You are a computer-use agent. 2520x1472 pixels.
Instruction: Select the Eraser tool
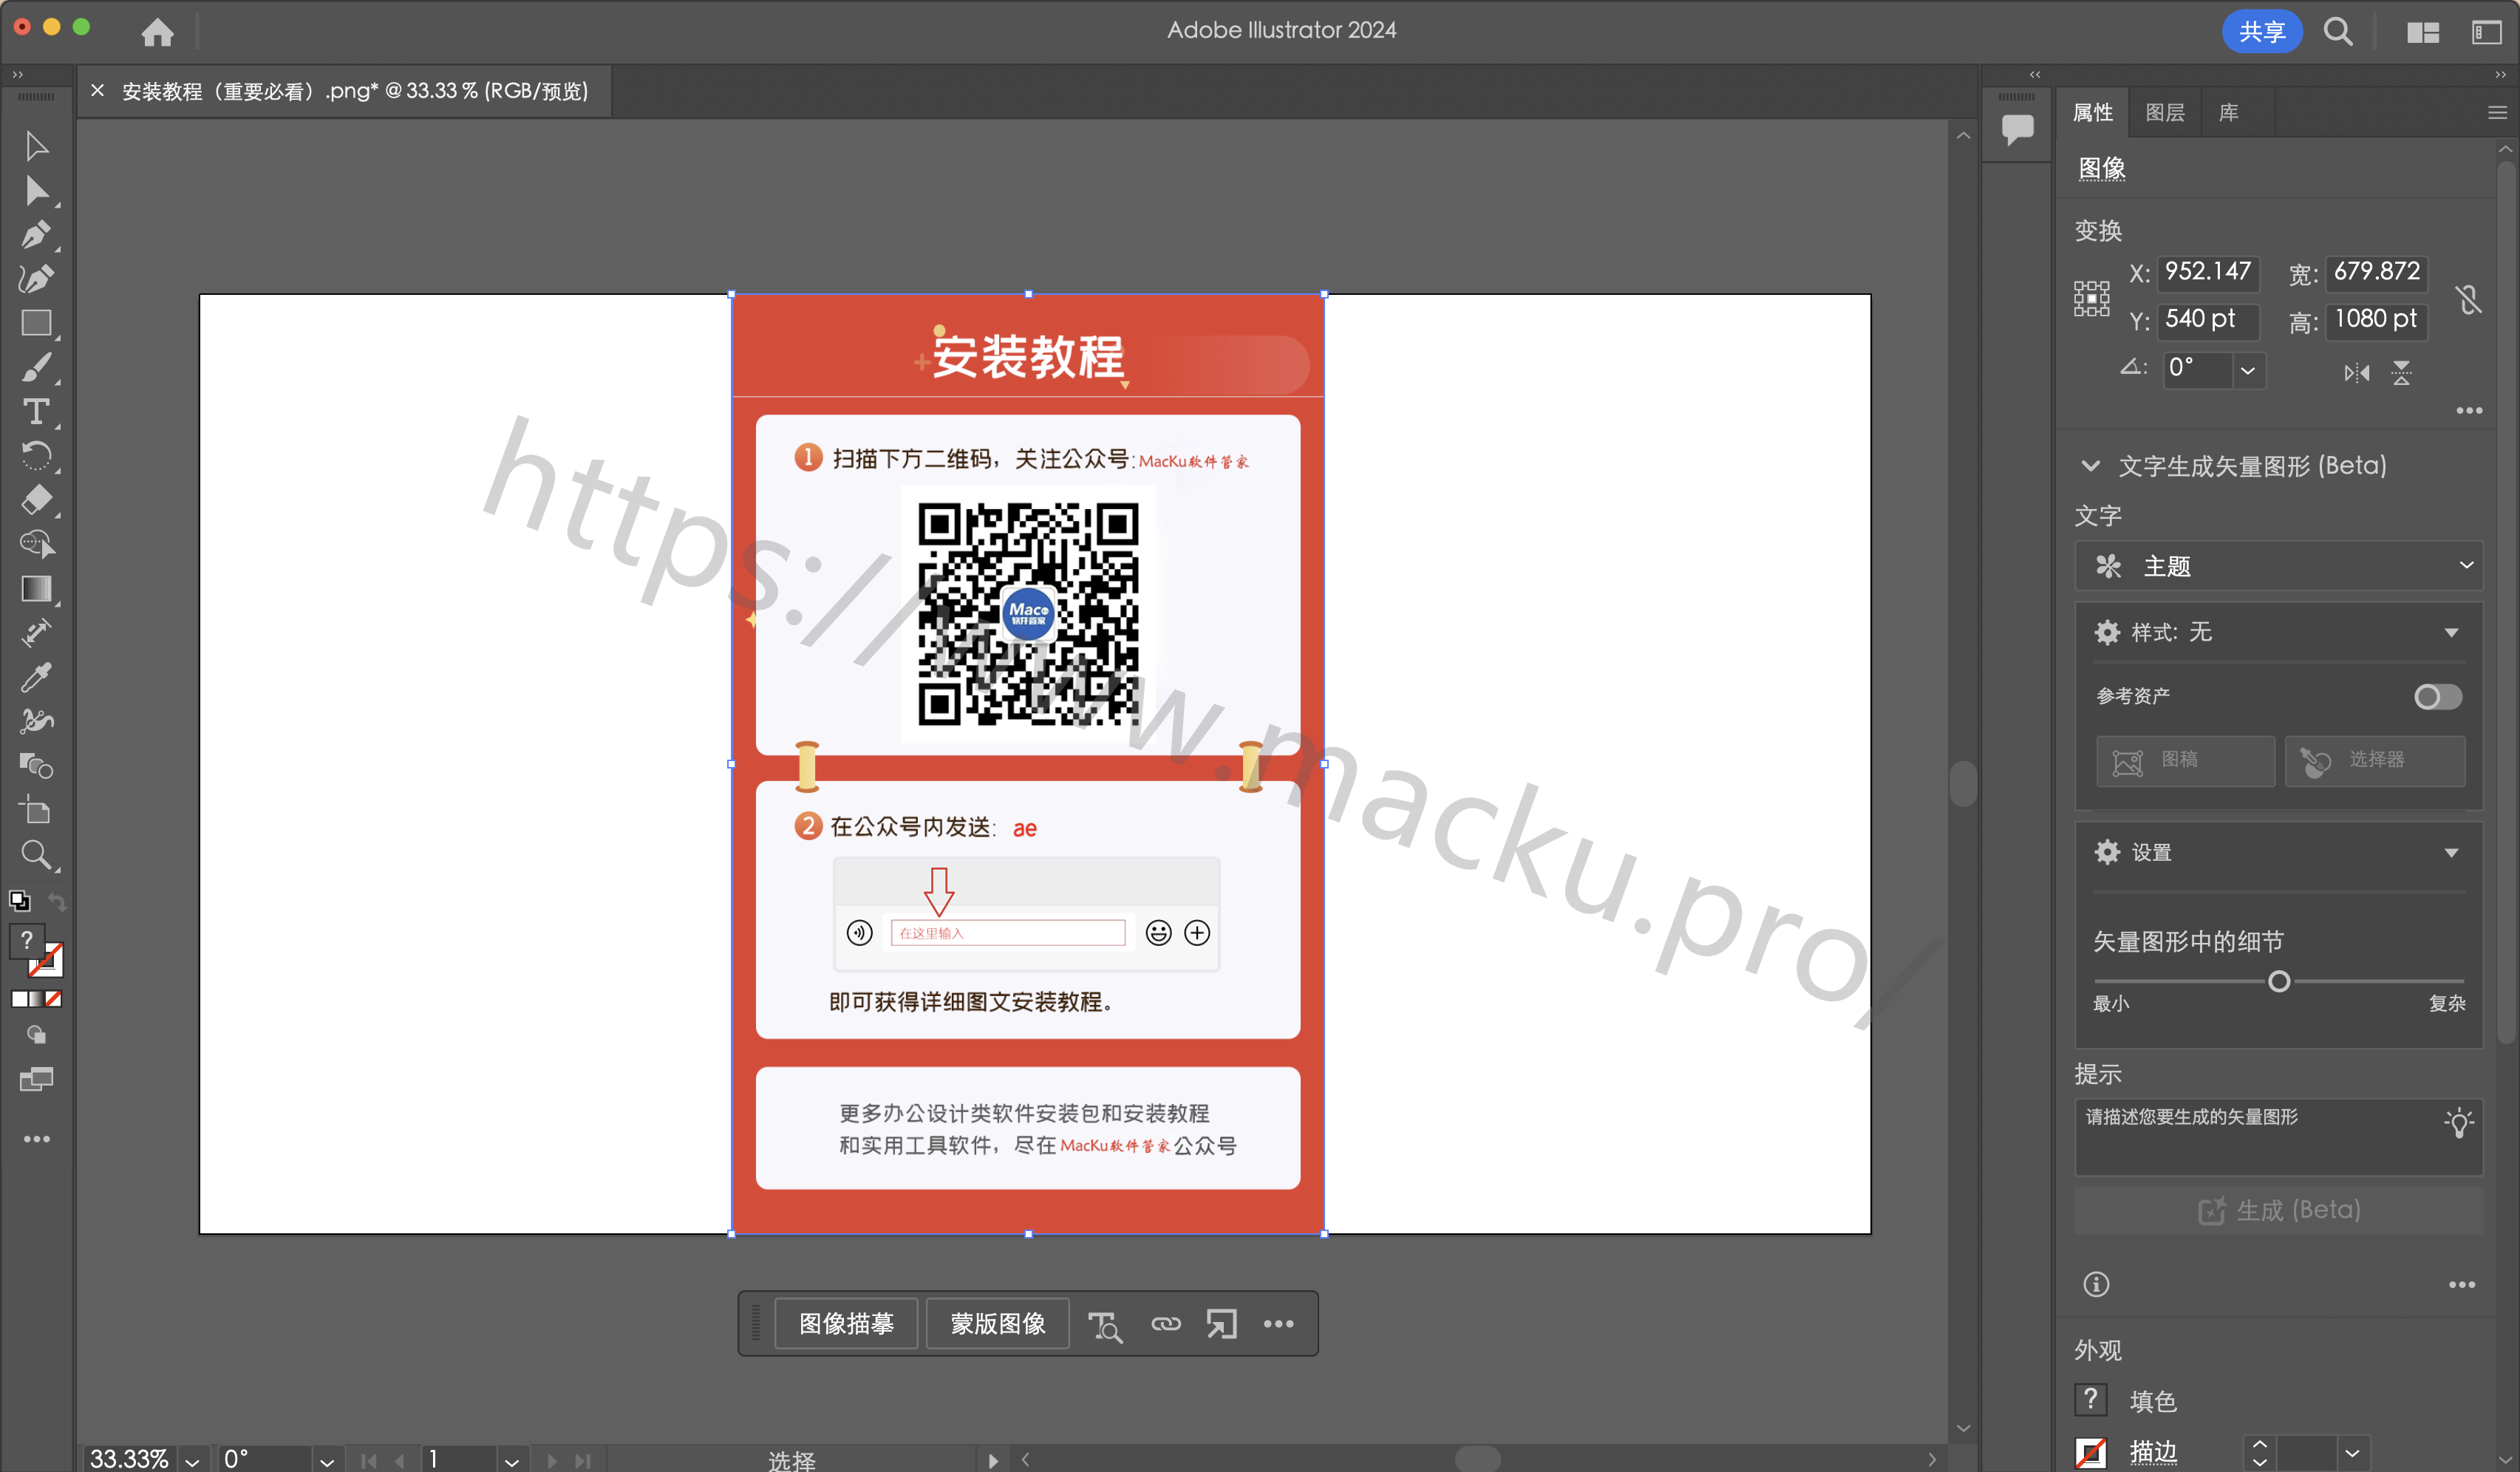[x=36, y=500]
